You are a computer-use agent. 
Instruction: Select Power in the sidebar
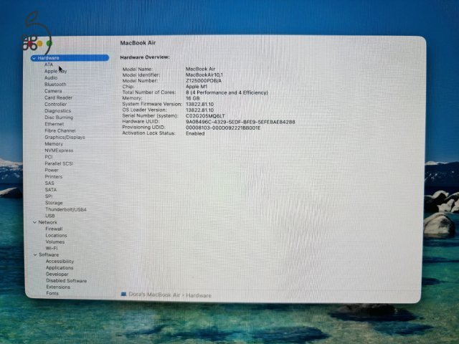(x=52, y=170)
